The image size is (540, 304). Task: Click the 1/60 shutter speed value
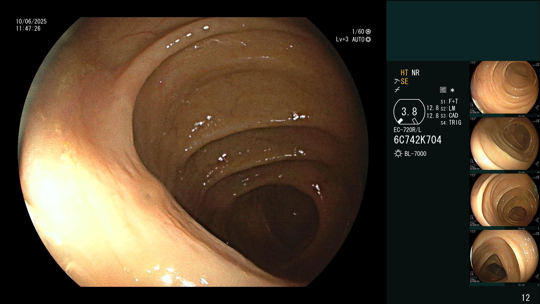pyautogui.click(x=358, y=32)
